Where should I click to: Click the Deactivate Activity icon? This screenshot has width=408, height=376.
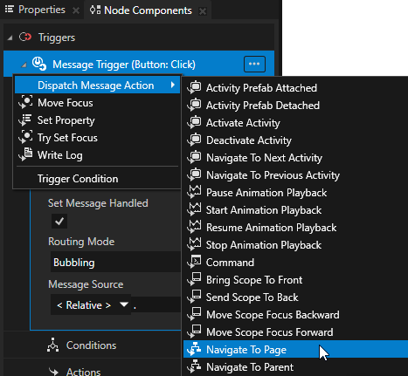click(194, 140)
